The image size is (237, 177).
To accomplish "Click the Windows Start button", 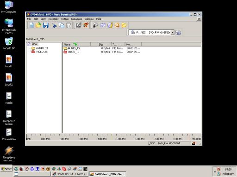I will (x=6, y=169).
